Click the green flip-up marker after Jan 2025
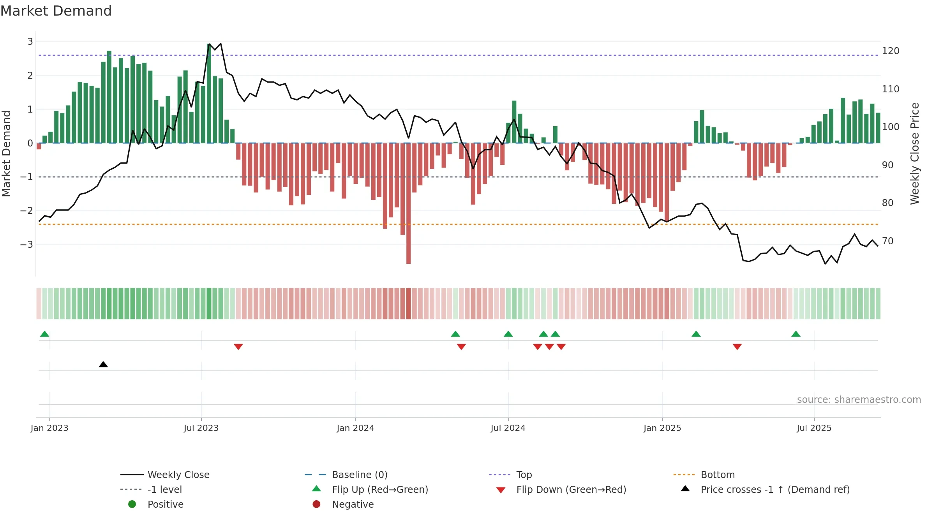935x526 pixels. [696, 334]
